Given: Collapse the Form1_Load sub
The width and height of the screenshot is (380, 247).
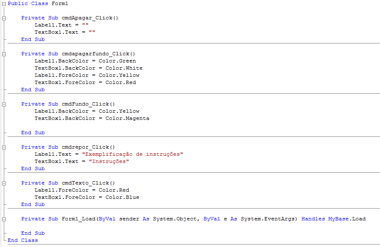Looking at the screenshot, I should [4, 219].
